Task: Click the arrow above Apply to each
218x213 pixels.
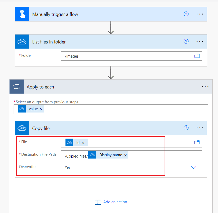Action: pos(111,73)
